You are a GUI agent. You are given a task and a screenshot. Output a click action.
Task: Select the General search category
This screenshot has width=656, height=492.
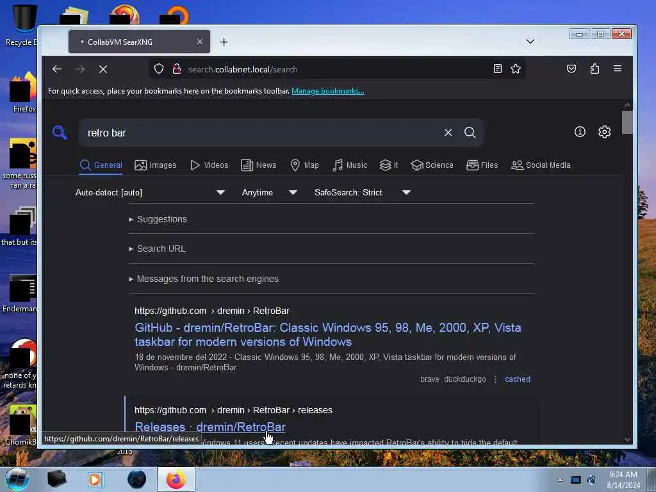coord(101,165)
